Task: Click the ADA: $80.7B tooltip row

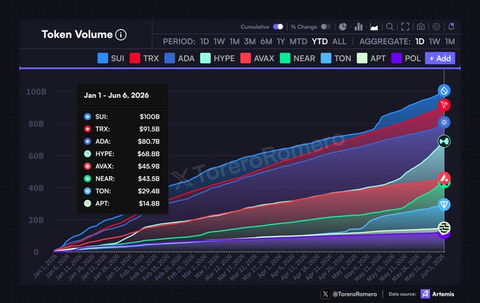Action: click(x=122, y=141)
